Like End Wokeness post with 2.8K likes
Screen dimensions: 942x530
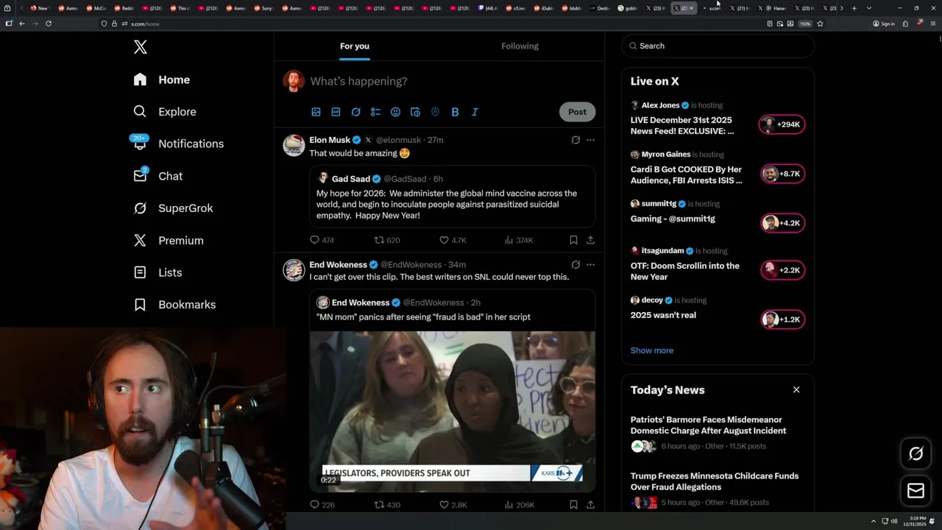(453, 505)
